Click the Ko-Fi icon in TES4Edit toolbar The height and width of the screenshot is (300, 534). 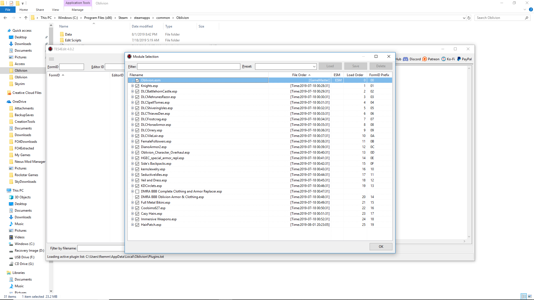coord(444,59)
